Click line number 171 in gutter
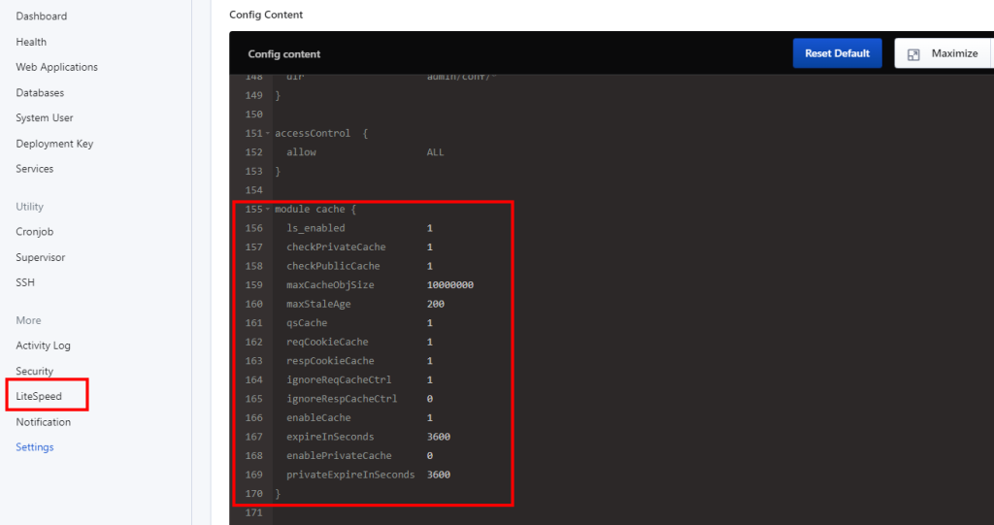The width and height of the screenshot is (994, 525). 253,512
